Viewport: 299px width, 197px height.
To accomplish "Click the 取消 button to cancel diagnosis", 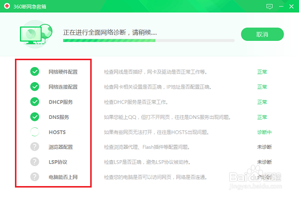I will [x=263, y=34].
